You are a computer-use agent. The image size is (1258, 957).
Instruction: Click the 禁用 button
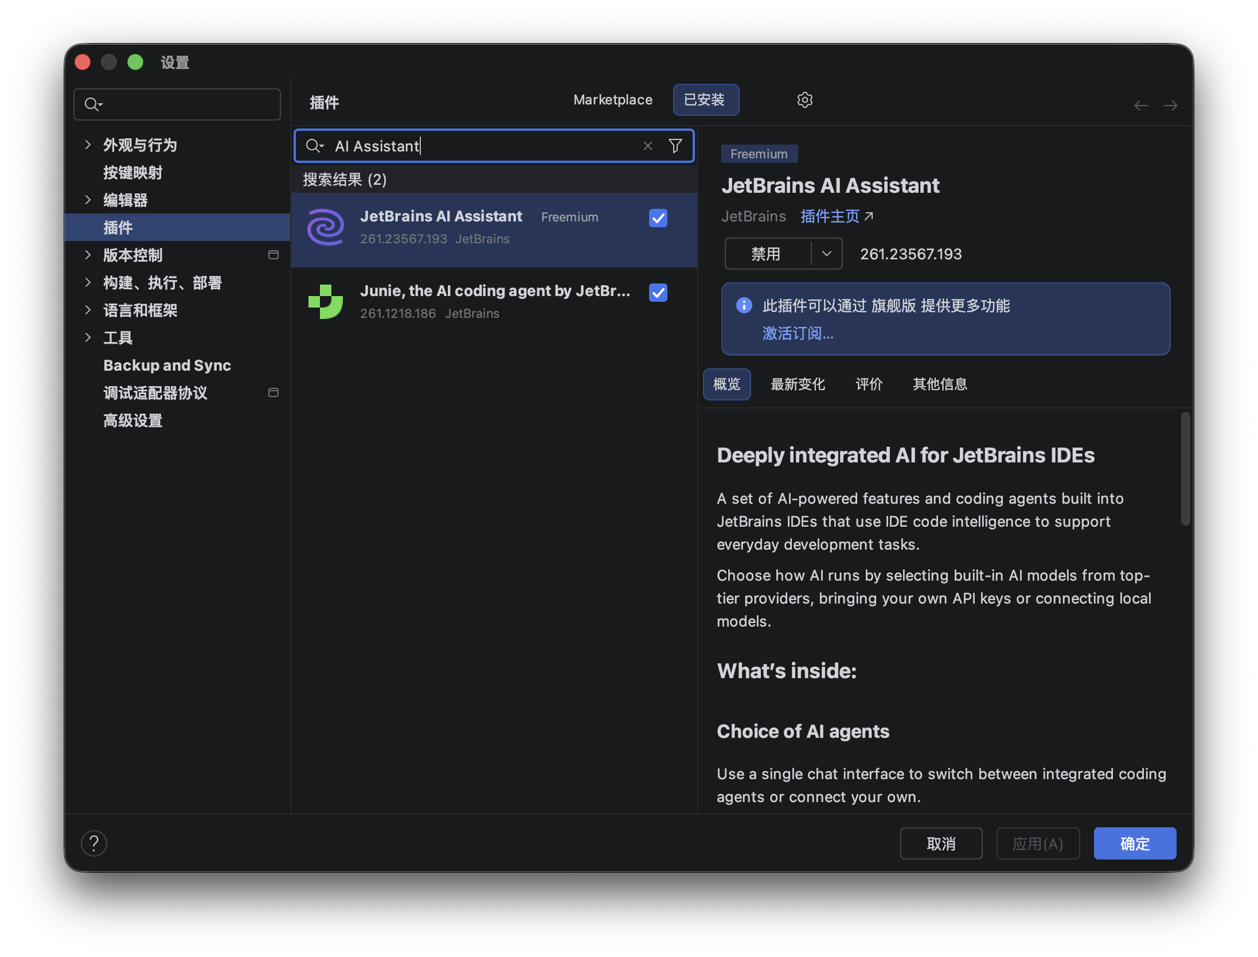click(x=768, y=254)
